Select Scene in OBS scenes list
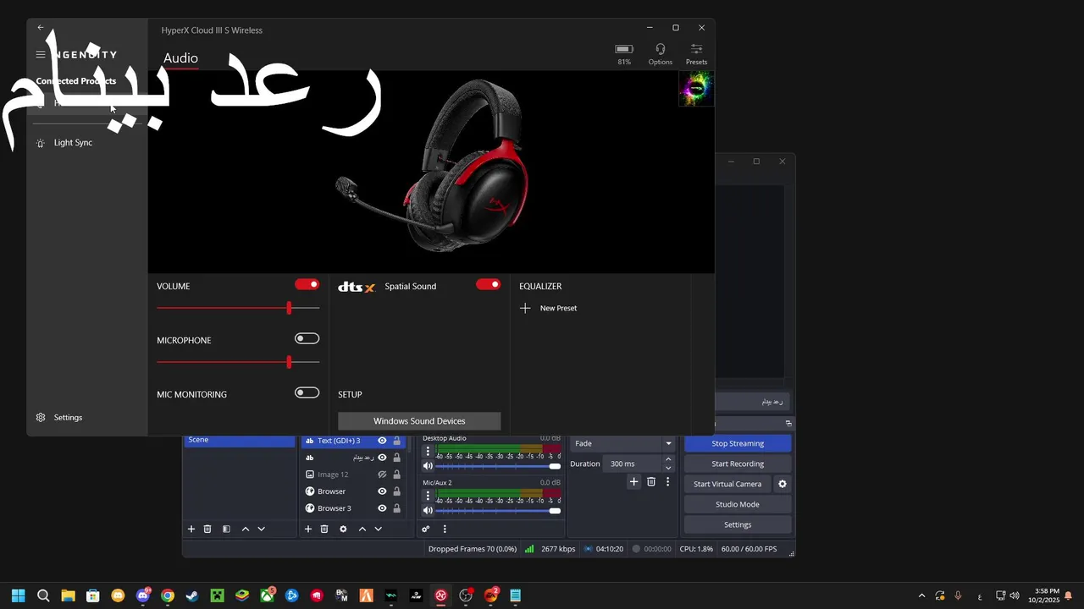The width and height of the screenshot is (1084, 609). tap(240, 440)
